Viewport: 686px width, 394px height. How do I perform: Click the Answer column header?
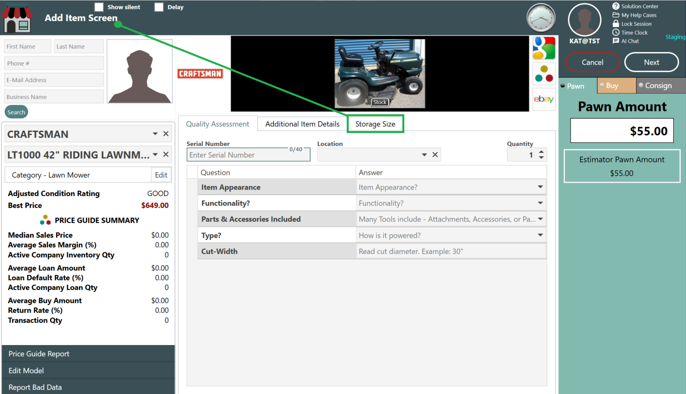pos(451,173)
